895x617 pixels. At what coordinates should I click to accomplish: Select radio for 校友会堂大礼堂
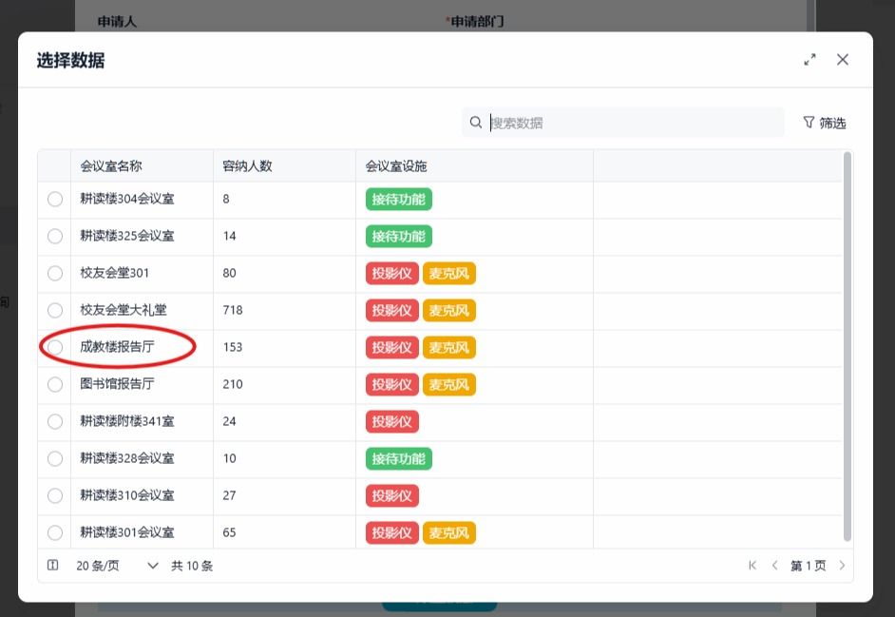click(55, 310)
